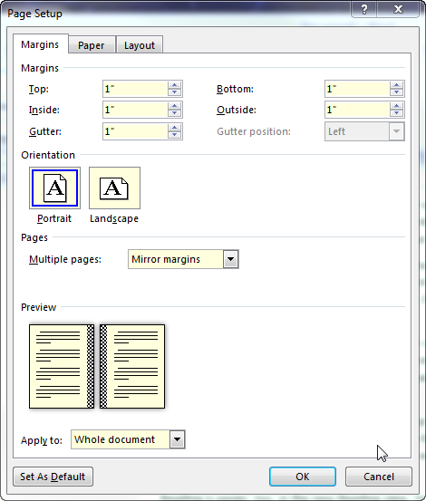Click the Set As Default button
This screenshot has width=426, height=501.
point(53,477)
